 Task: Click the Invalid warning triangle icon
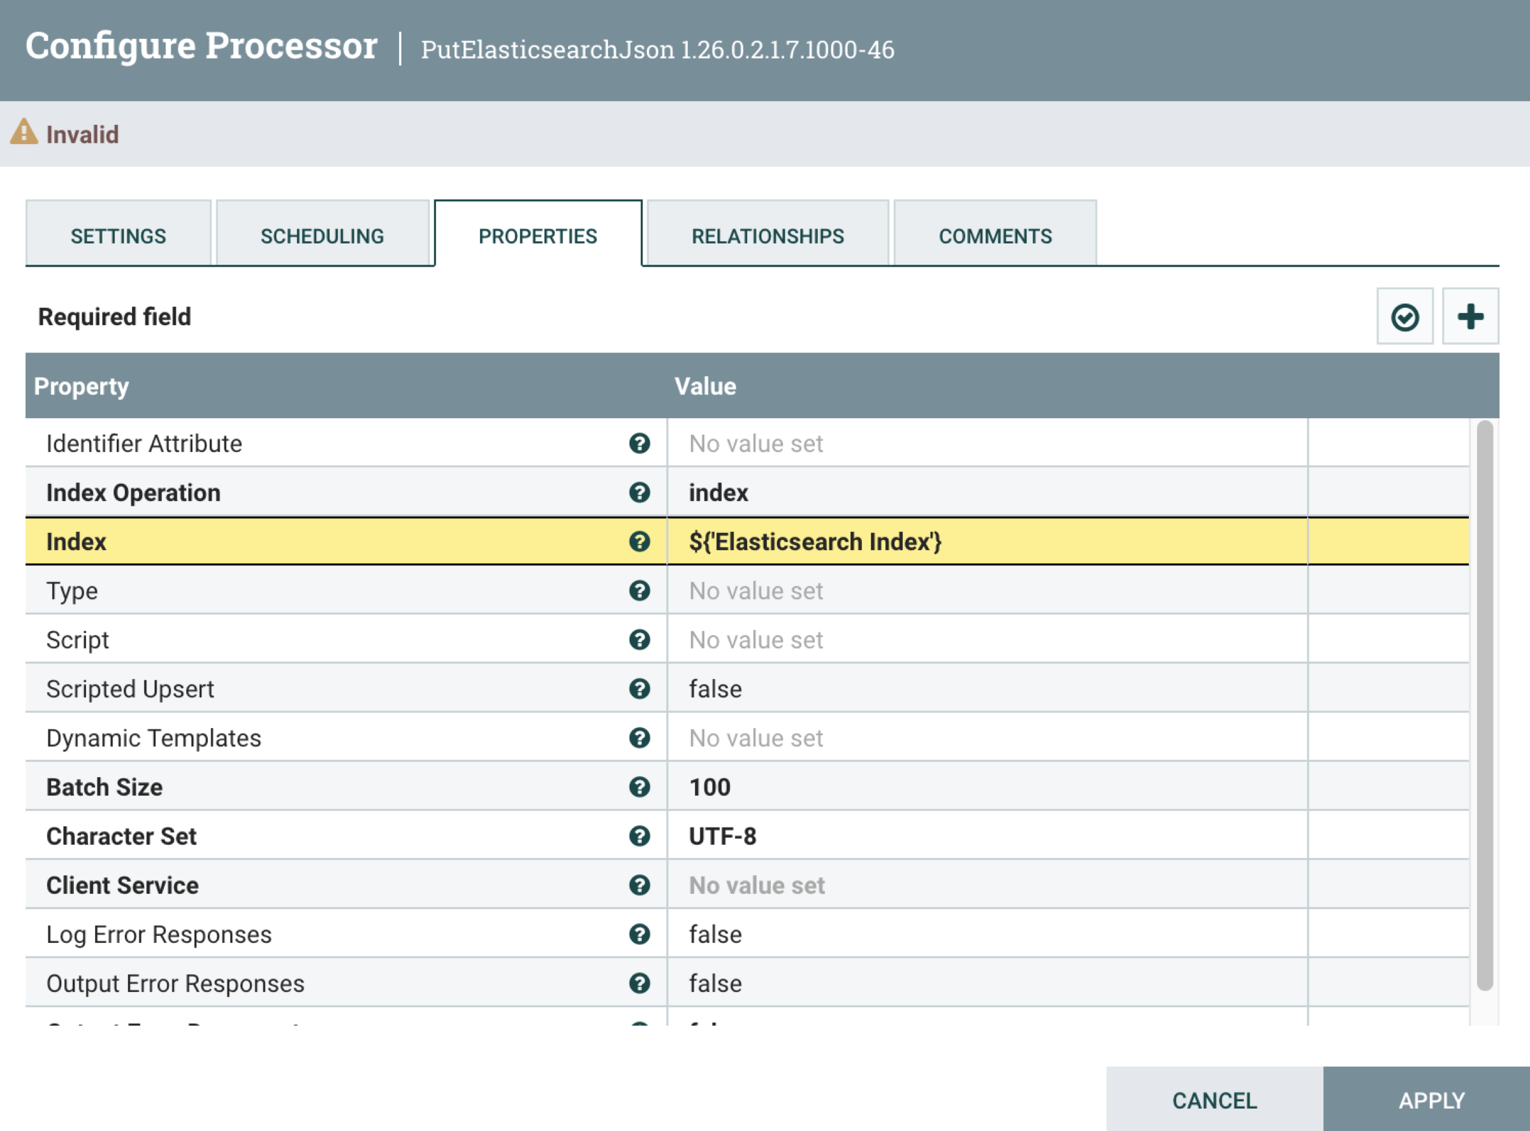tap(24, 132)
